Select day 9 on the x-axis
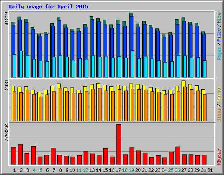The width and height of the screenshot is (224, 175). point(67,170)
